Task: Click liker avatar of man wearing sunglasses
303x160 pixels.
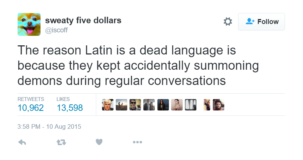Action: pyautogui.click(x=135, y=105)
